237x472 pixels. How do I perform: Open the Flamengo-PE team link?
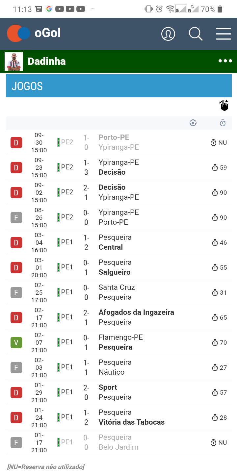tap(120, 337)
